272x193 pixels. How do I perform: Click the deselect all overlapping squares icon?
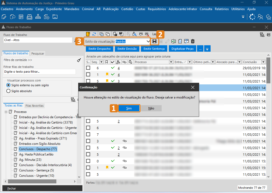(108, 34)
